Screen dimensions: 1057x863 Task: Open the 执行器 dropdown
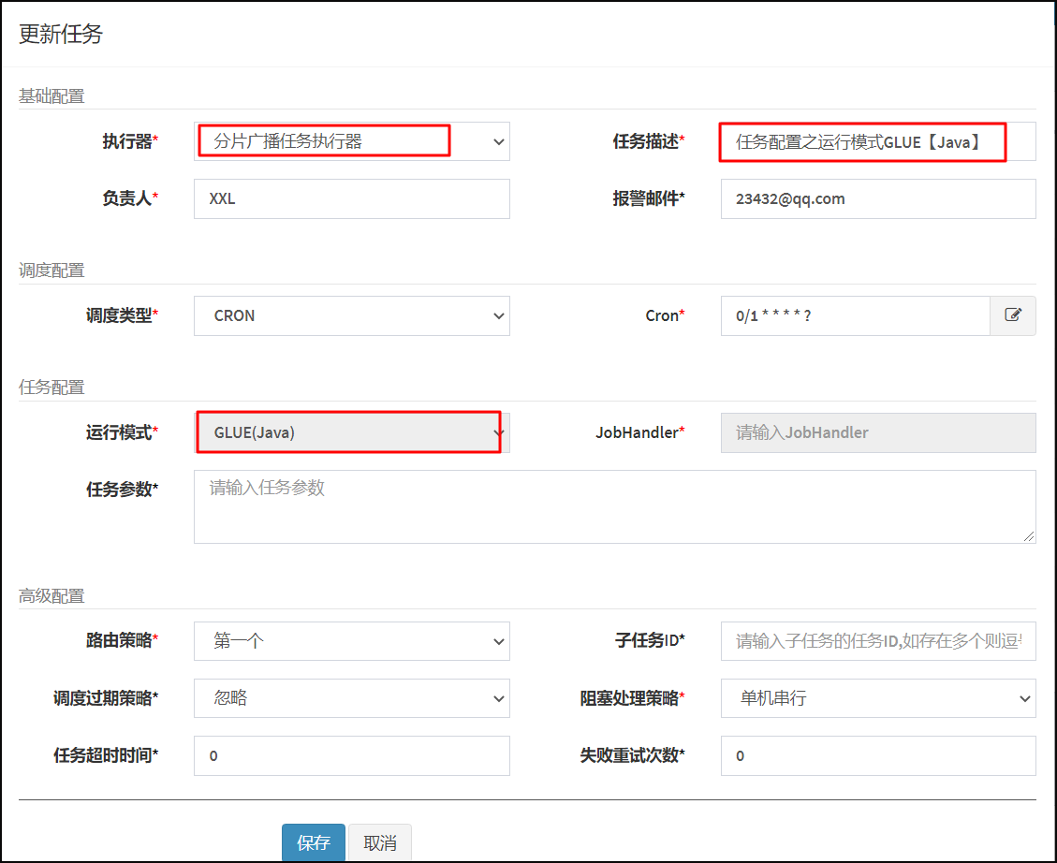(352, 141)
